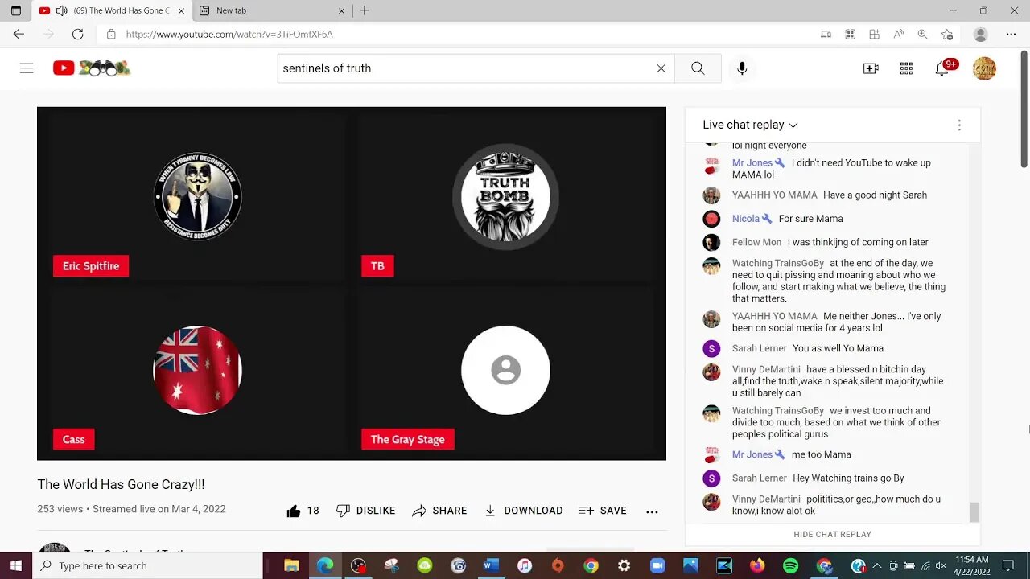Run search with the magnifier button

tap(698, 68)
